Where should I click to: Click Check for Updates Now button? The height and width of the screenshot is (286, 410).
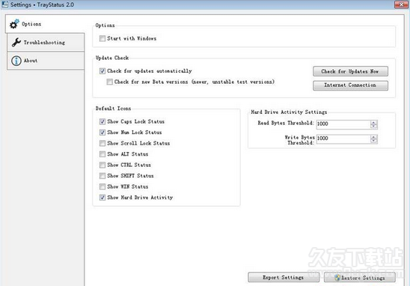click(x=350, y=71)
